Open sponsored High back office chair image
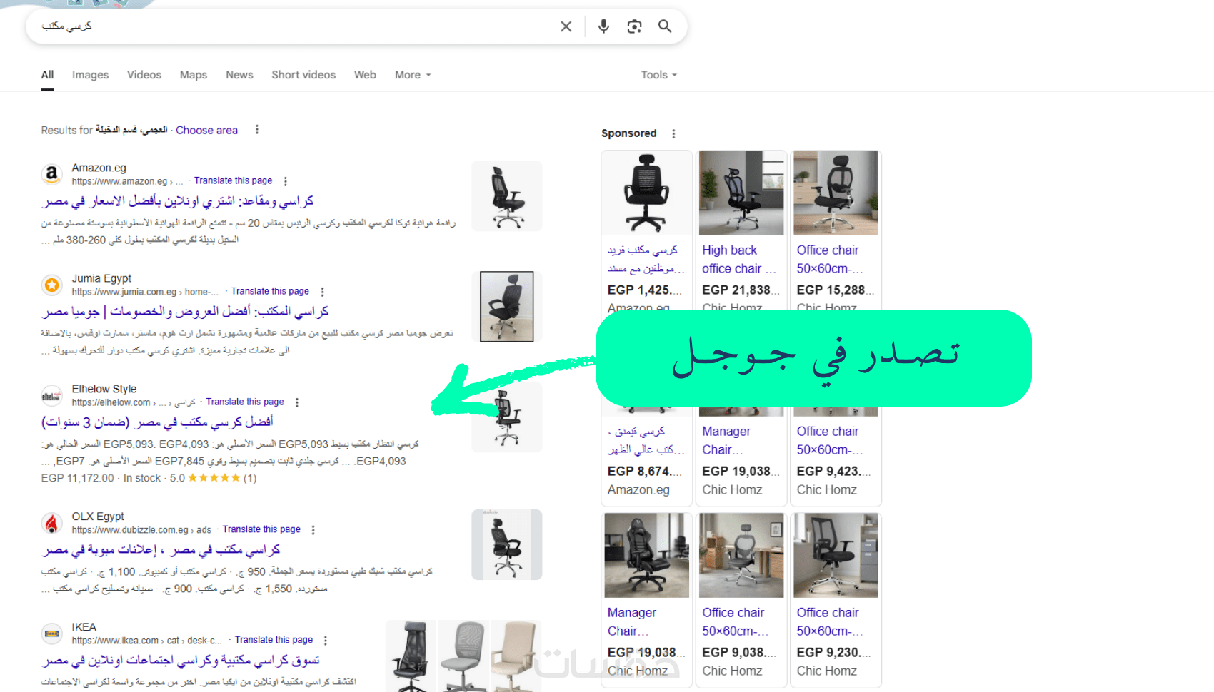Image resolution: width=1214 pixels, height=692 pixels. tap(741, 193)
